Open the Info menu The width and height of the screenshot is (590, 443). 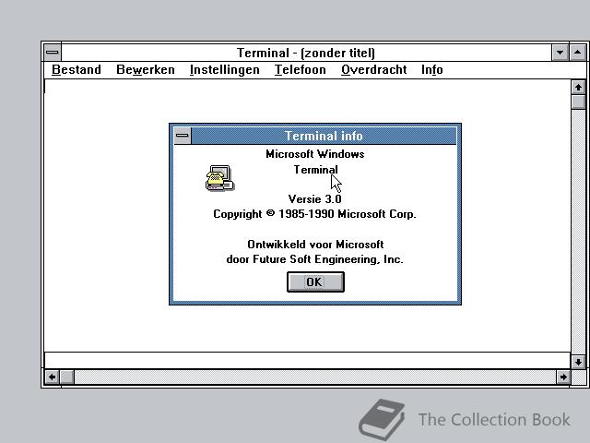[431, 70]
